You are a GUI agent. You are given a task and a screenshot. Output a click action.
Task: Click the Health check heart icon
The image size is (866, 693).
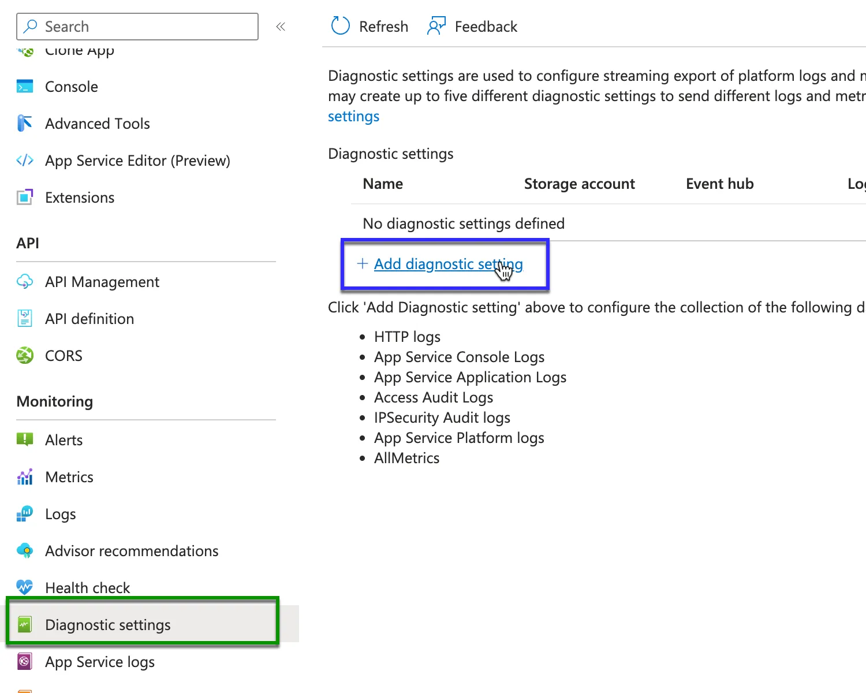click(x=25, y=587)
